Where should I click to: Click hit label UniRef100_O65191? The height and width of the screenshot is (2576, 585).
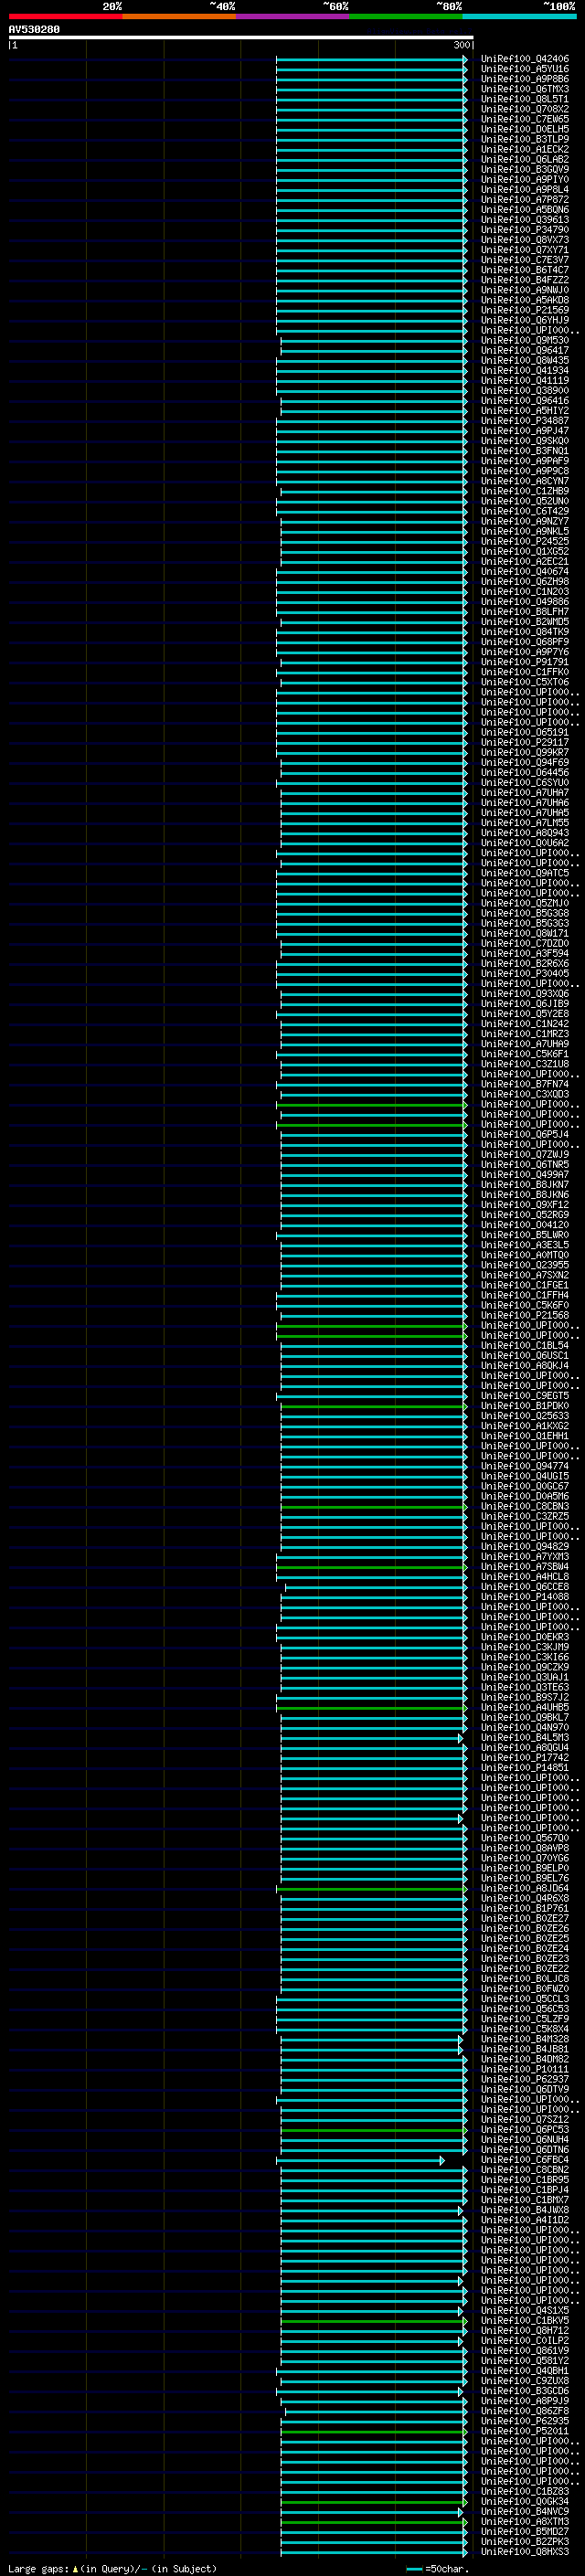click(525, 732)
